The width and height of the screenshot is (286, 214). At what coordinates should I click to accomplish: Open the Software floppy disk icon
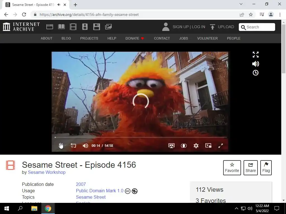[96, 27]
